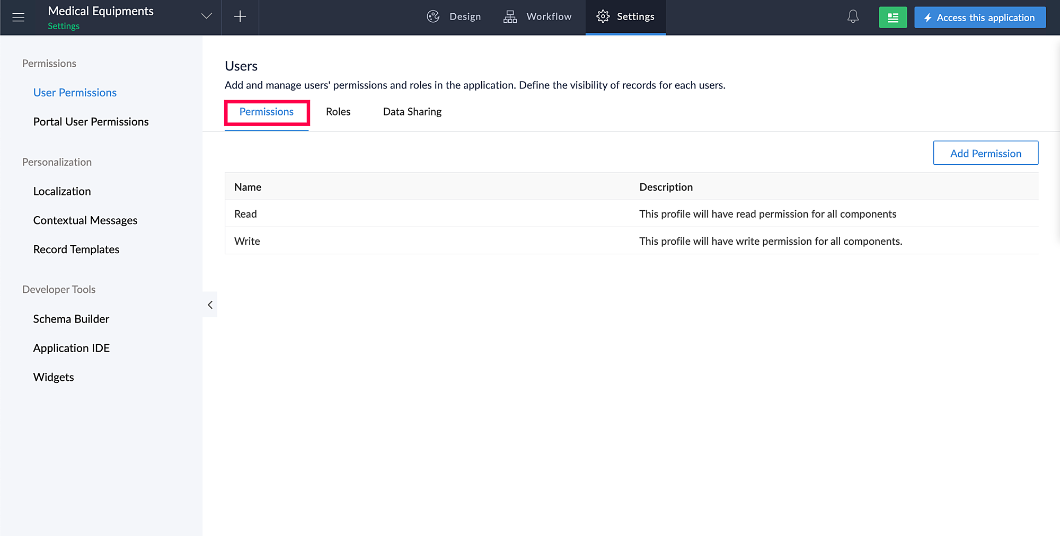Image resolution: width=1060 pixels, height=536 pixels.
Task: Launch Application IDE
Action: coord(72,348)
